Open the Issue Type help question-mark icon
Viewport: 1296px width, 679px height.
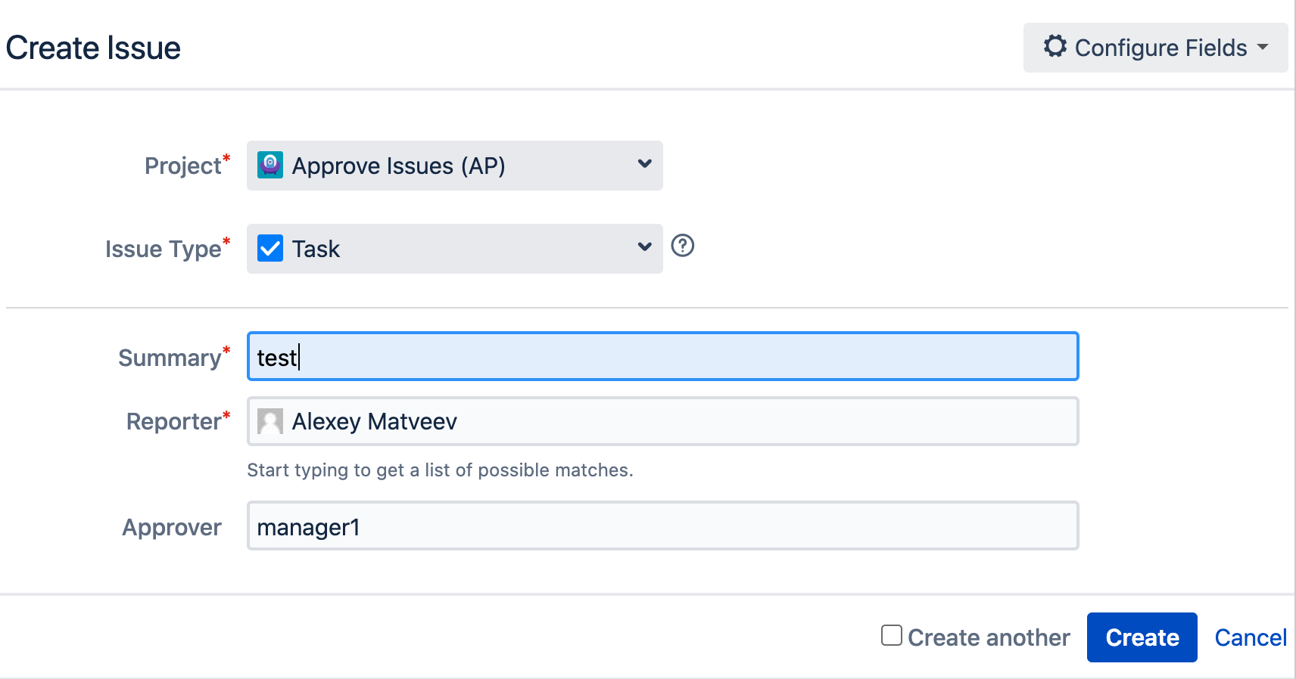point(683,246)
